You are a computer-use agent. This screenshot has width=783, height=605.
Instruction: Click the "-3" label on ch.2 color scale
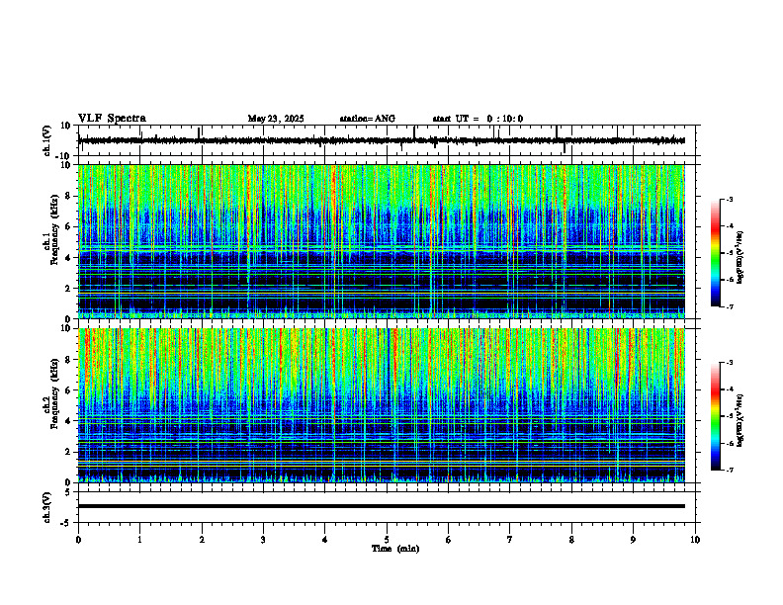click(x=730, y=363)
